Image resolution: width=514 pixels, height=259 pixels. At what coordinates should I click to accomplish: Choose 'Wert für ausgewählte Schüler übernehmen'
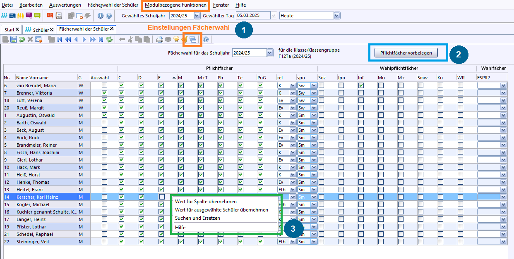[x=221, y=210]
